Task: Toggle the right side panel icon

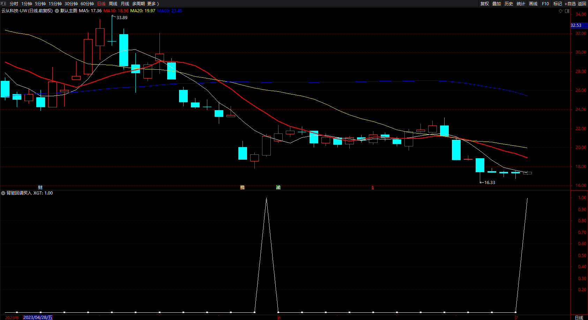Action: [567, 11]
